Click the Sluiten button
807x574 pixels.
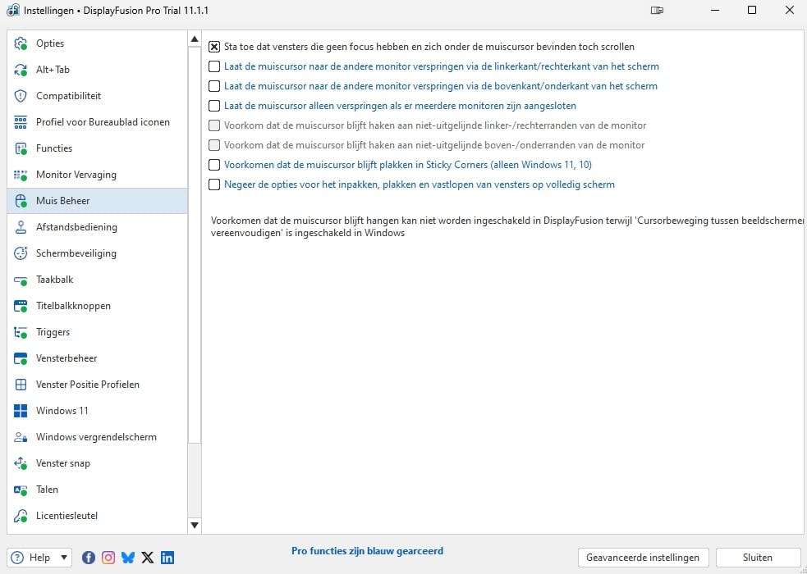[x=758, y=558]
